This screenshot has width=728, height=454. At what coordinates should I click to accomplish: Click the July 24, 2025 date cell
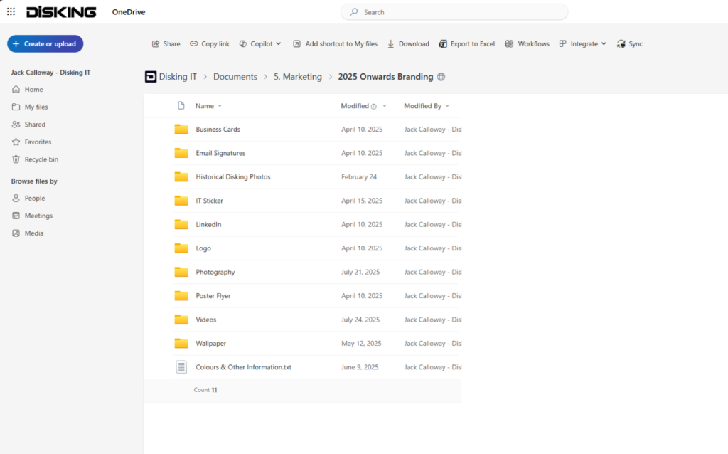tap(360, 320)
